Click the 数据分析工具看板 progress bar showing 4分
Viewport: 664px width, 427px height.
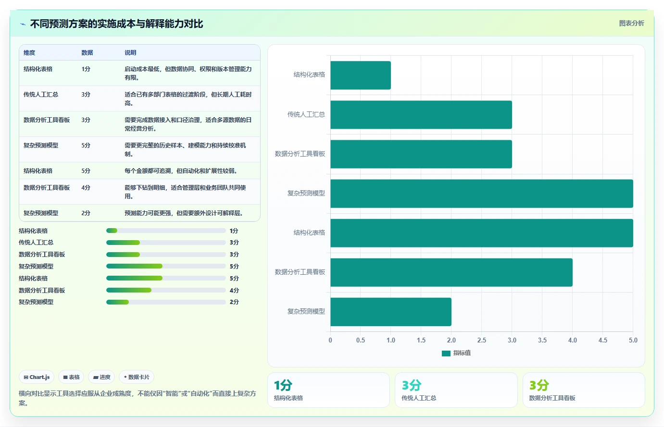166,290
